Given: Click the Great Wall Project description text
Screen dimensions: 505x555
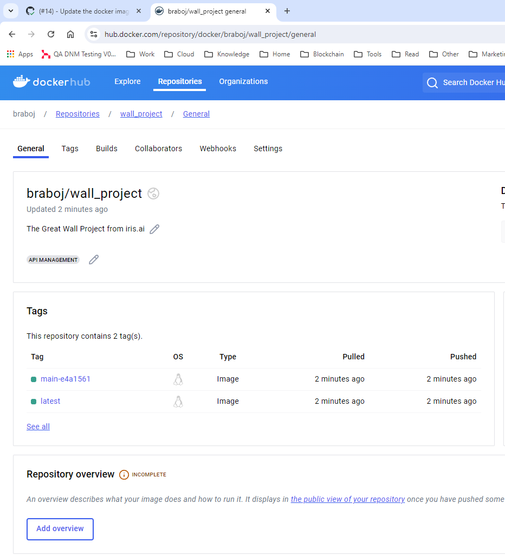Looking at the screenshot, I should [86, 229].
